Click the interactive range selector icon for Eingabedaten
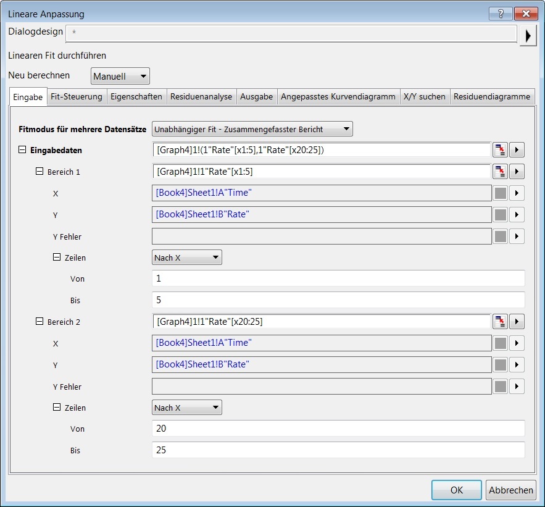 [500, 150]
